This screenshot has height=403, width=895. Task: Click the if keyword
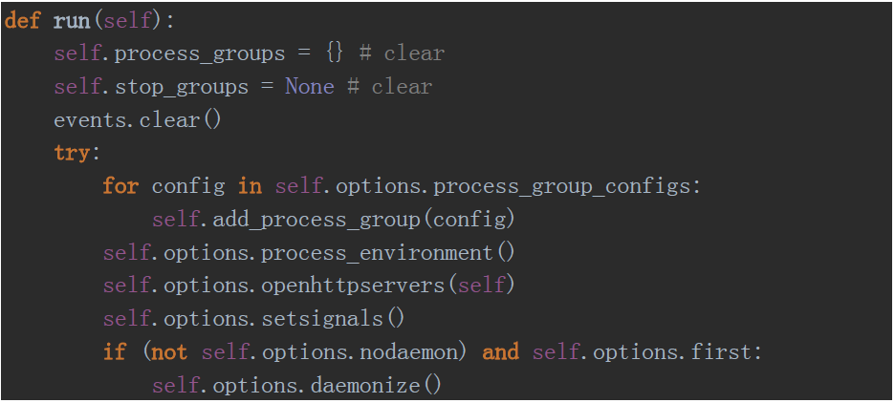coord(114,352)
